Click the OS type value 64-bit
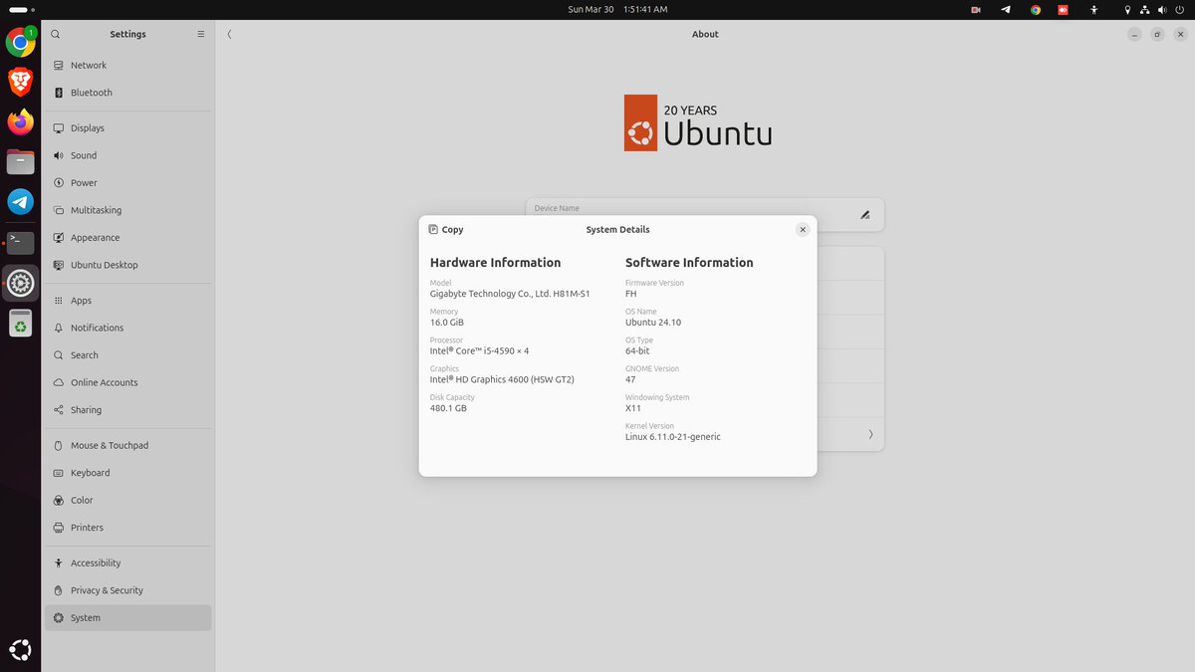1195x672 pixels. tap(637, 351)
